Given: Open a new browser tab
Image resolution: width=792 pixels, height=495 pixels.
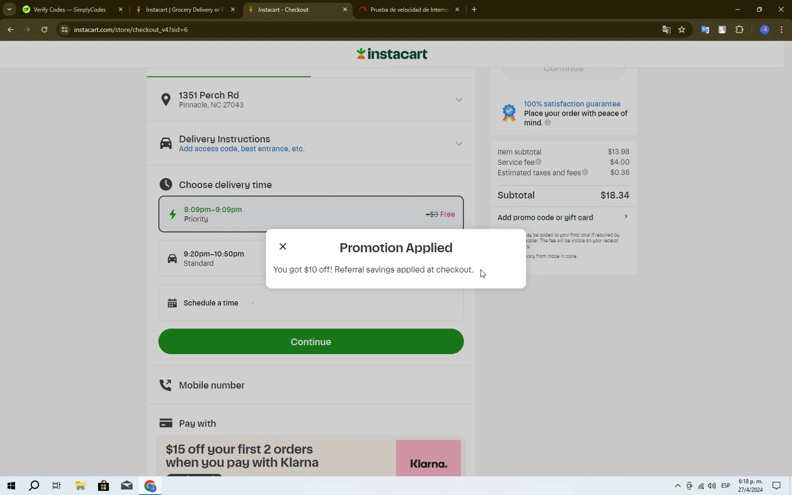Looking at the screenshot, I should tap(474, 10).
